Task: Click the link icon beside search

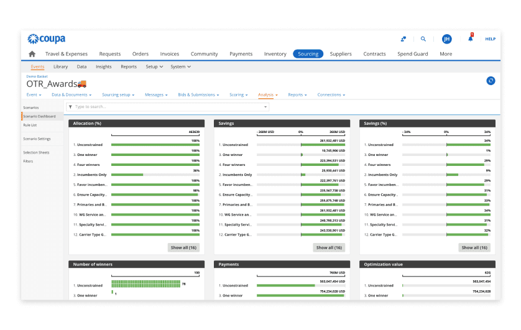Action: pyautogui.click(x=403, y=39)
